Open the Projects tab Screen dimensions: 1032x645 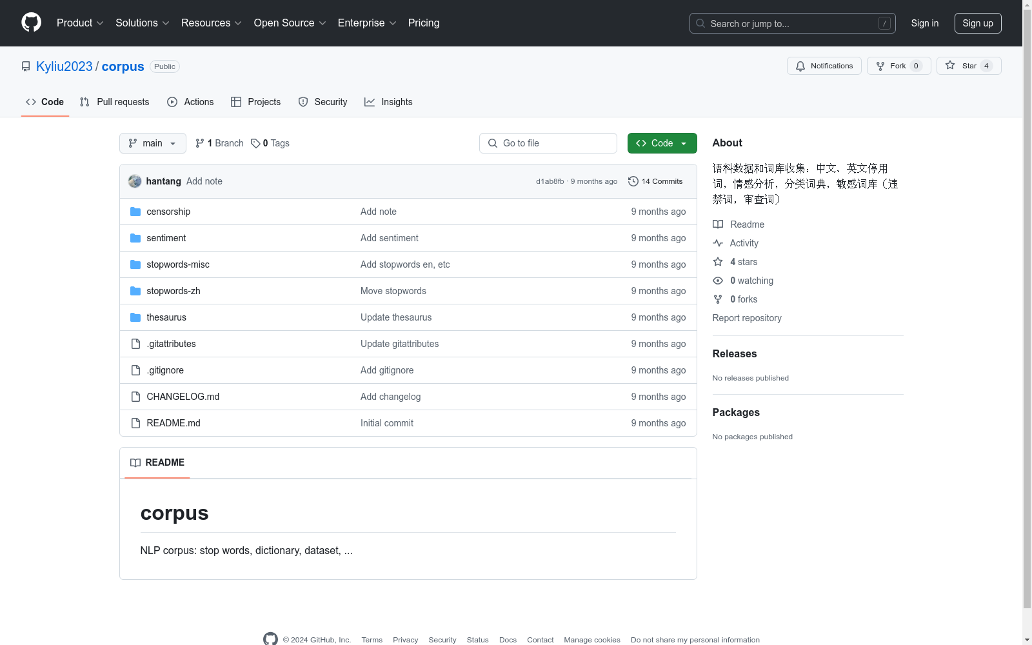256,102
